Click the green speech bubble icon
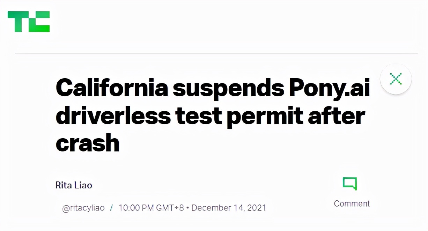Viewport: 428px width, 231px height. tap(350, 184)
